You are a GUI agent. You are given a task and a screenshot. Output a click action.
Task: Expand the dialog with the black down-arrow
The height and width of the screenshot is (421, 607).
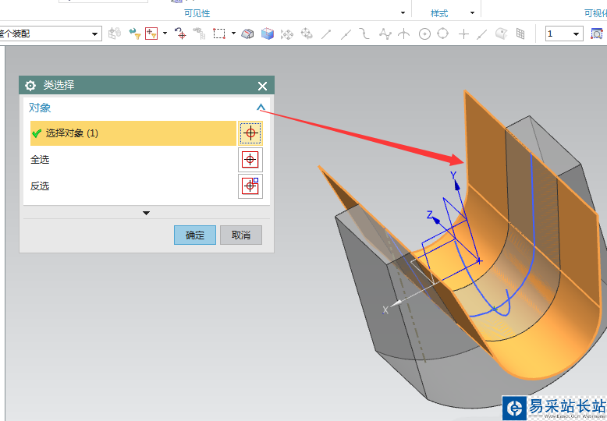point(146,213)
